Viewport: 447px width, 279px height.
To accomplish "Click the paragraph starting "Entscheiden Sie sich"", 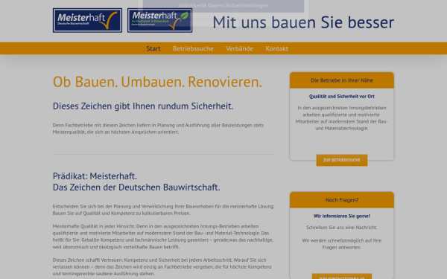I will (164, 210).
